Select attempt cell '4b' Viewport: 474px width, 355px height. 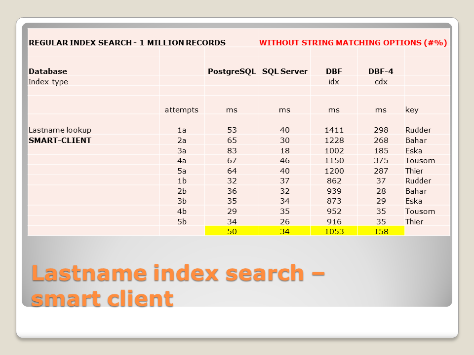(182, 212)
